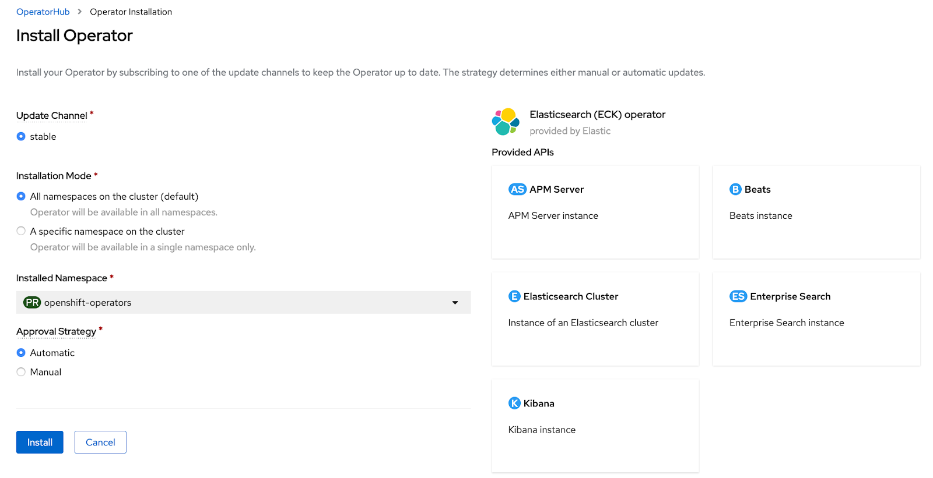Click the B badge icon for Beats
Screen dimensions: 933x478
(735, 189)
